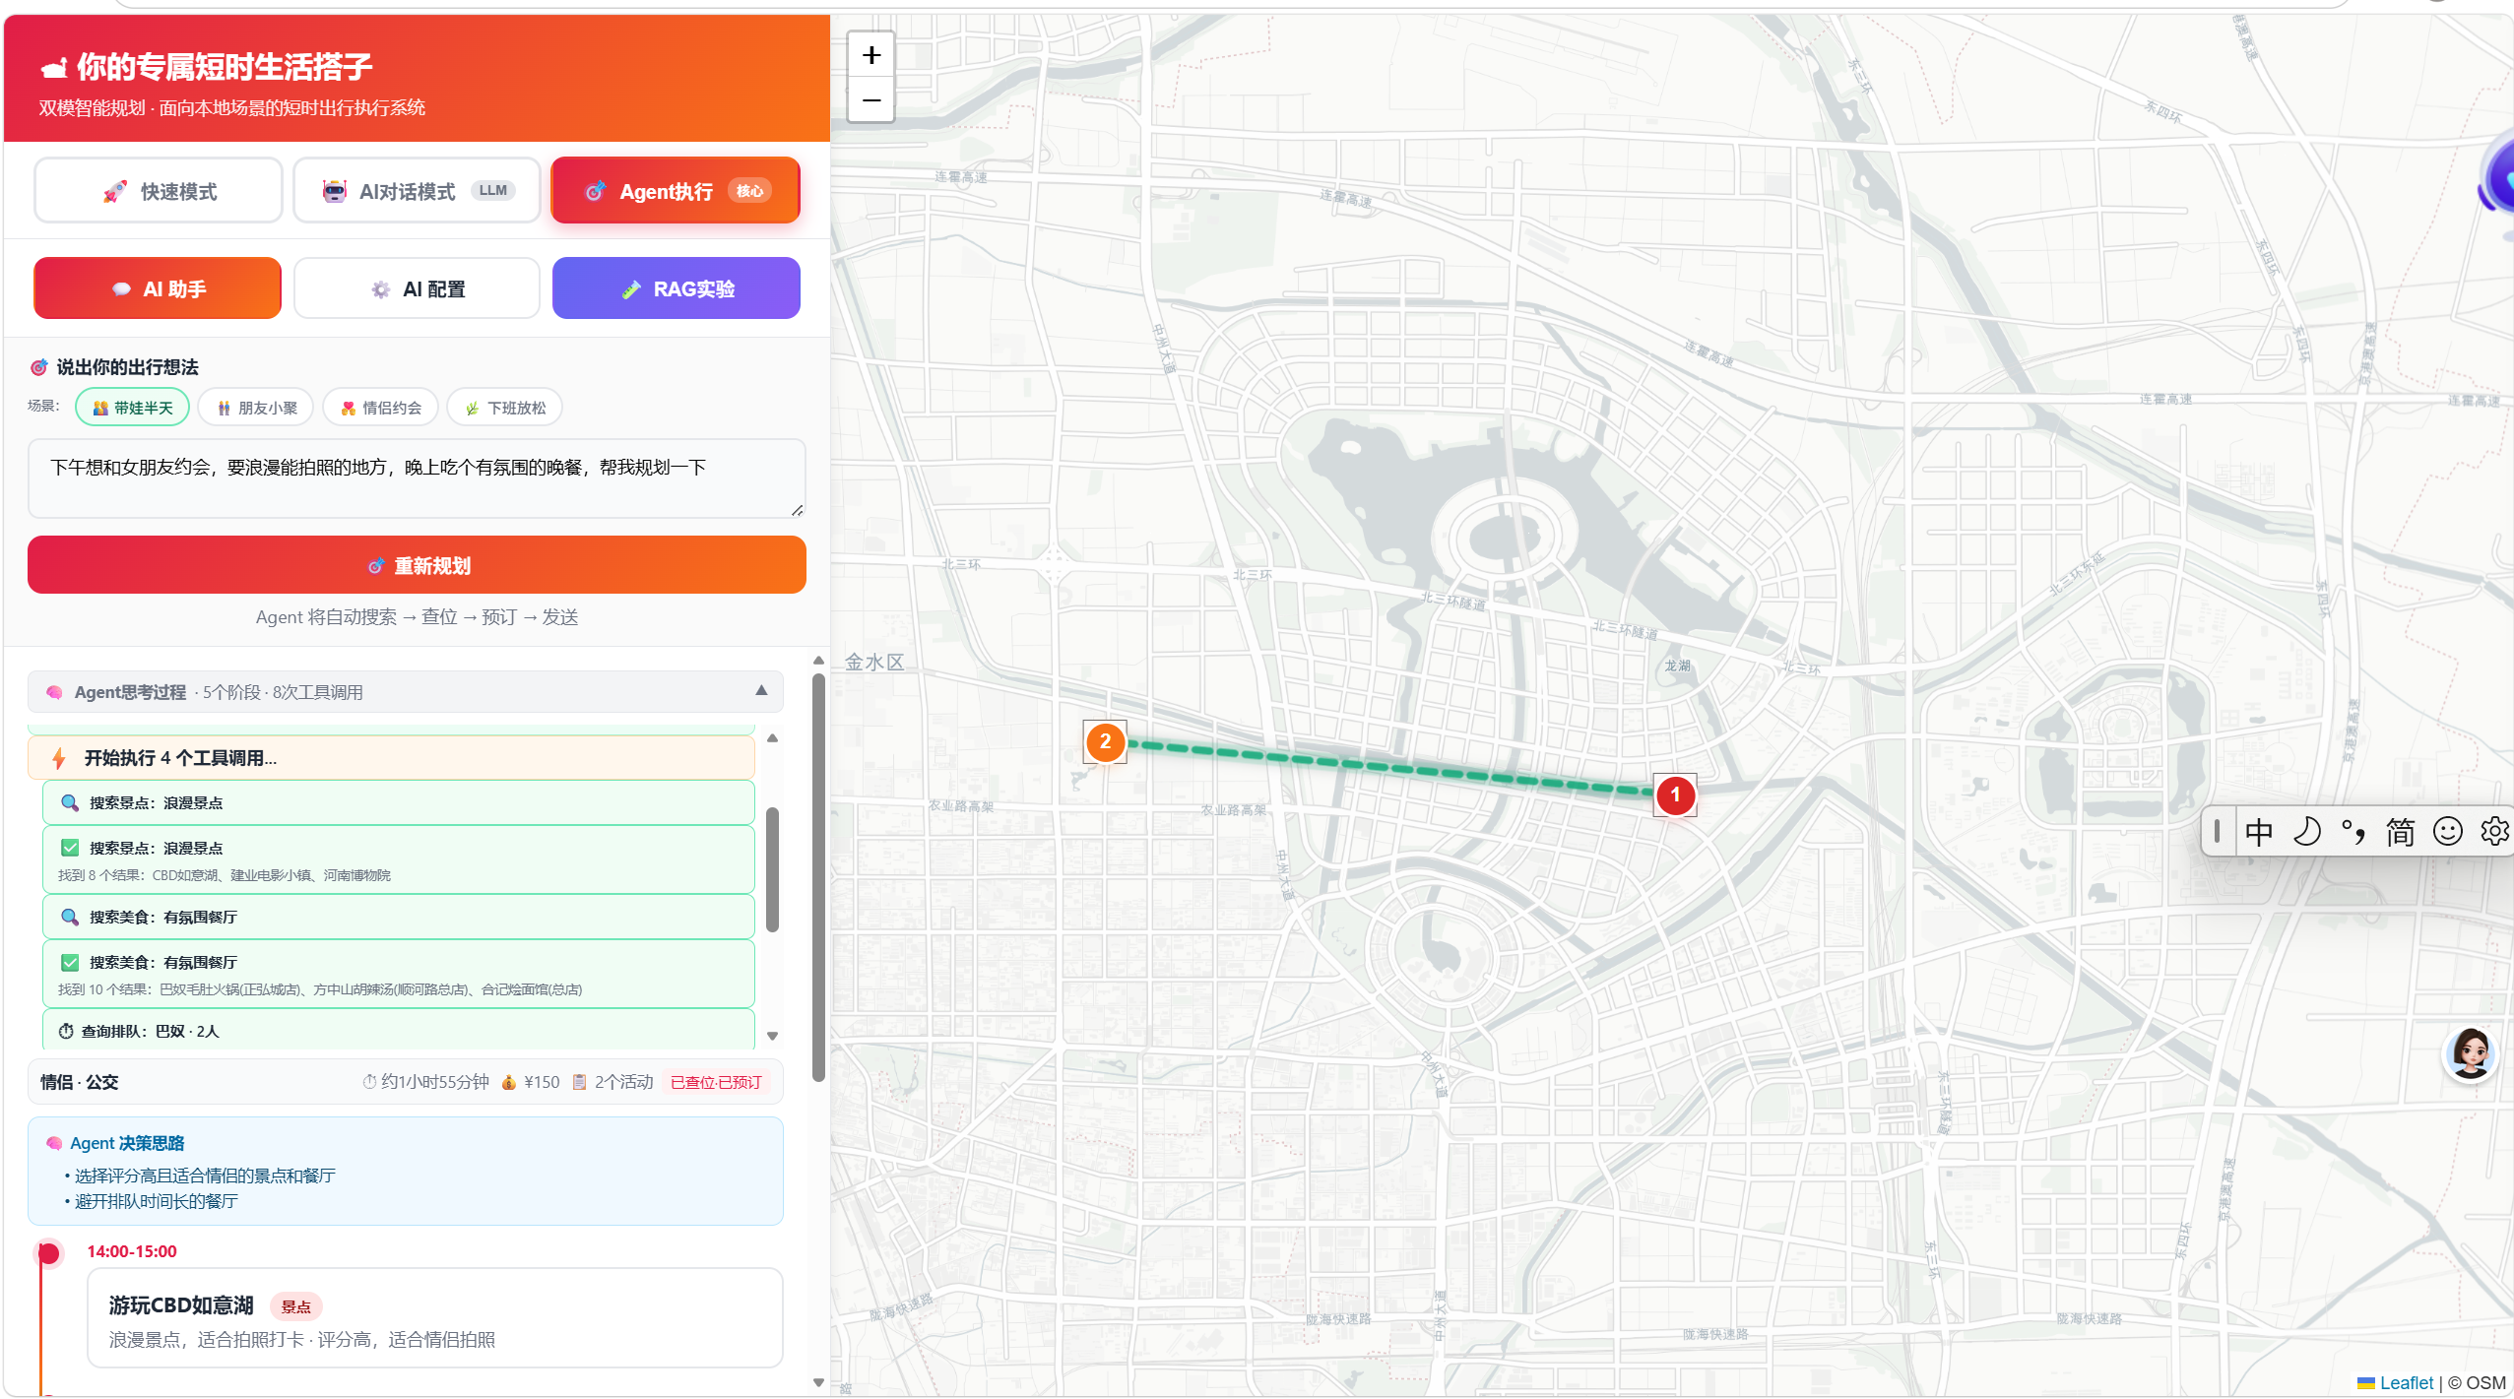Viewport: 2514px width, 1399px height.
Task: Click the 重新规划 replan button
Action: (x=417, y=565)
